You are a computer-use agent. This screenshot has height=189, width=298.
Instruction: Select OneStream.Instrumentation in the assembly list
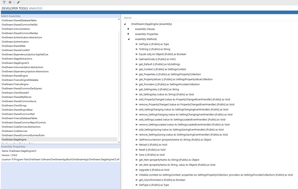click(16, 29)
